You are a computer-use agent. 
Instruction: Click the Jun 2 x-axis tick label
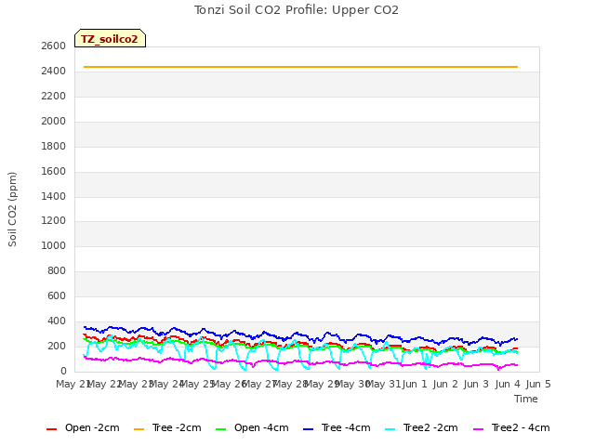(445, 384)
